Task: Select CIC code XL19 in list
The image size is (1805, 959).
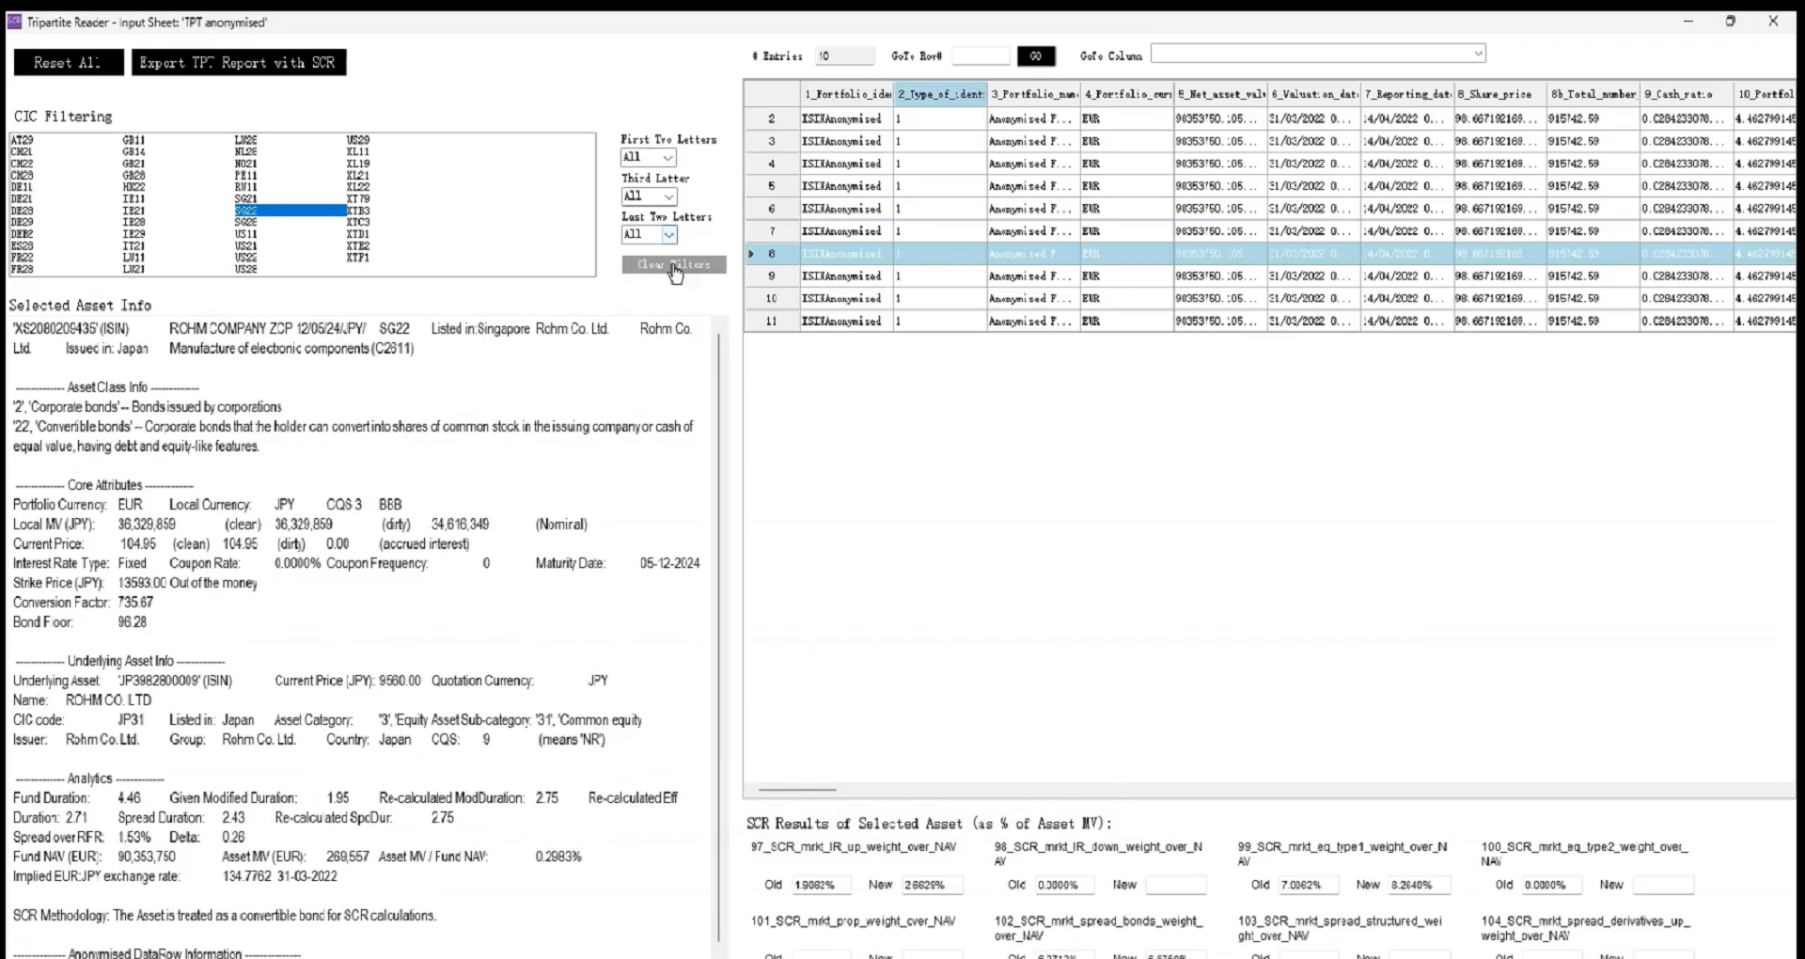Action: 358,164
